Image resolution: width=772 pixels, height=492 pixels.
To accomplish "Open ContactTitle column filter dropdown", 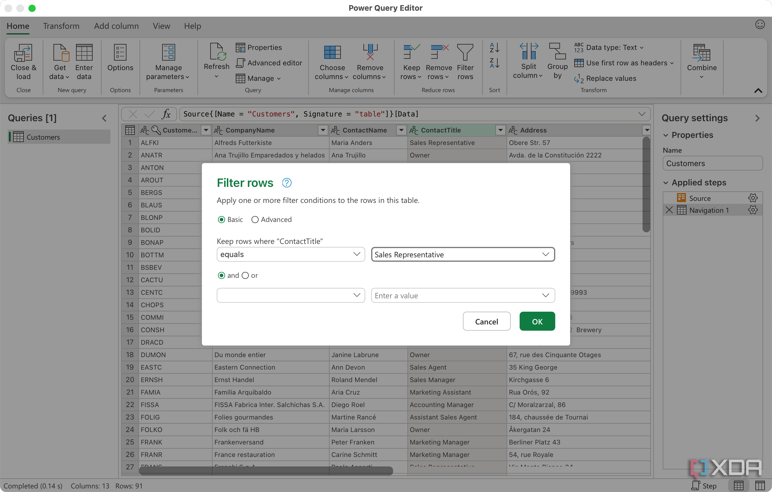I will click(500, 130).
